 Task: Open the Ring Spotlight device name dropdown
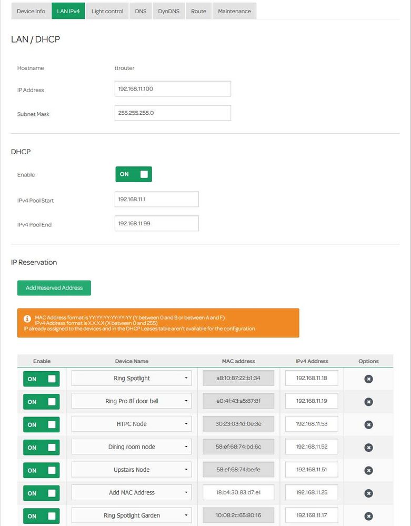click(132, 378)
